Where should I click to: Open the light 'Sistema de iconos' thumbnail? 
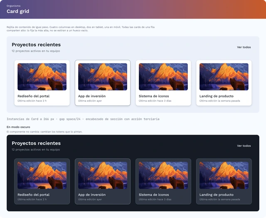pos(163,77)
